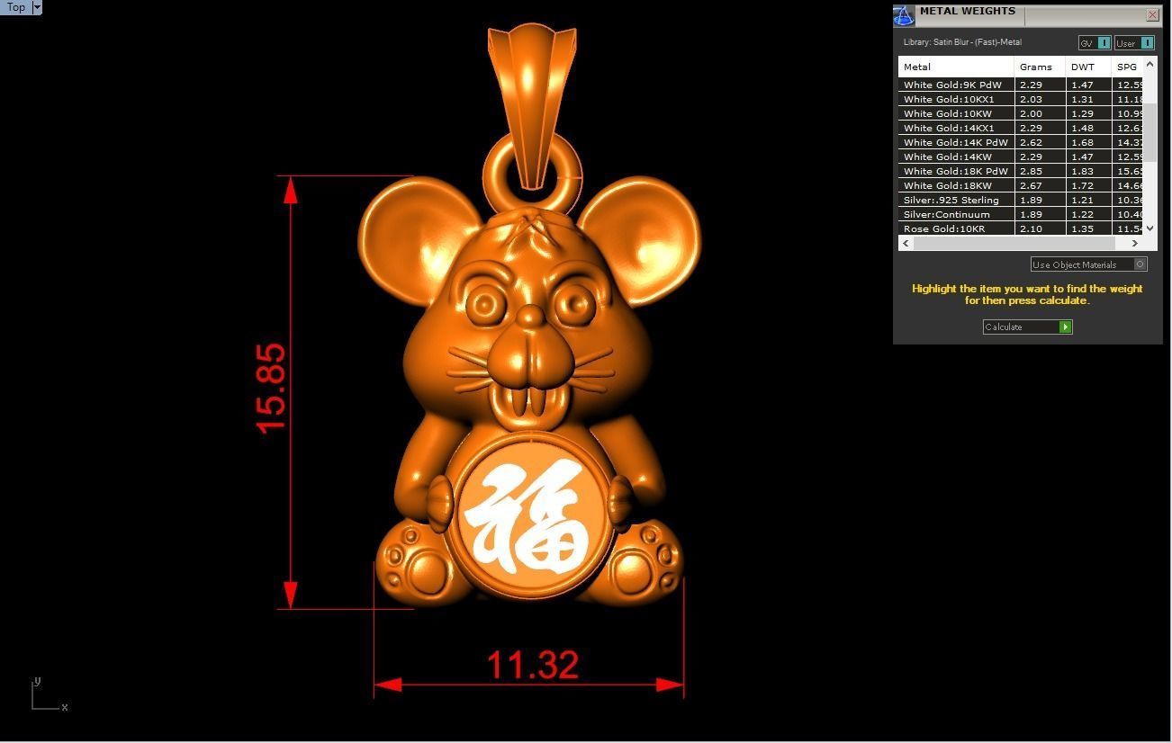Select the White Gold:14K PdW row
The width and height of the screenshot is (1172, 743).
point(1021,142)
